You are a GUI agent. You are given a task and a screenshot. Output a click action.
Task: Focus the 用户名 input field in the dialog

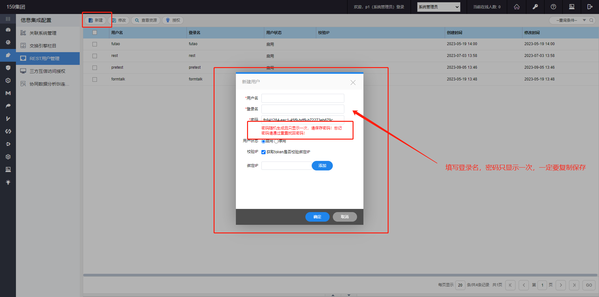pos(303,98)
